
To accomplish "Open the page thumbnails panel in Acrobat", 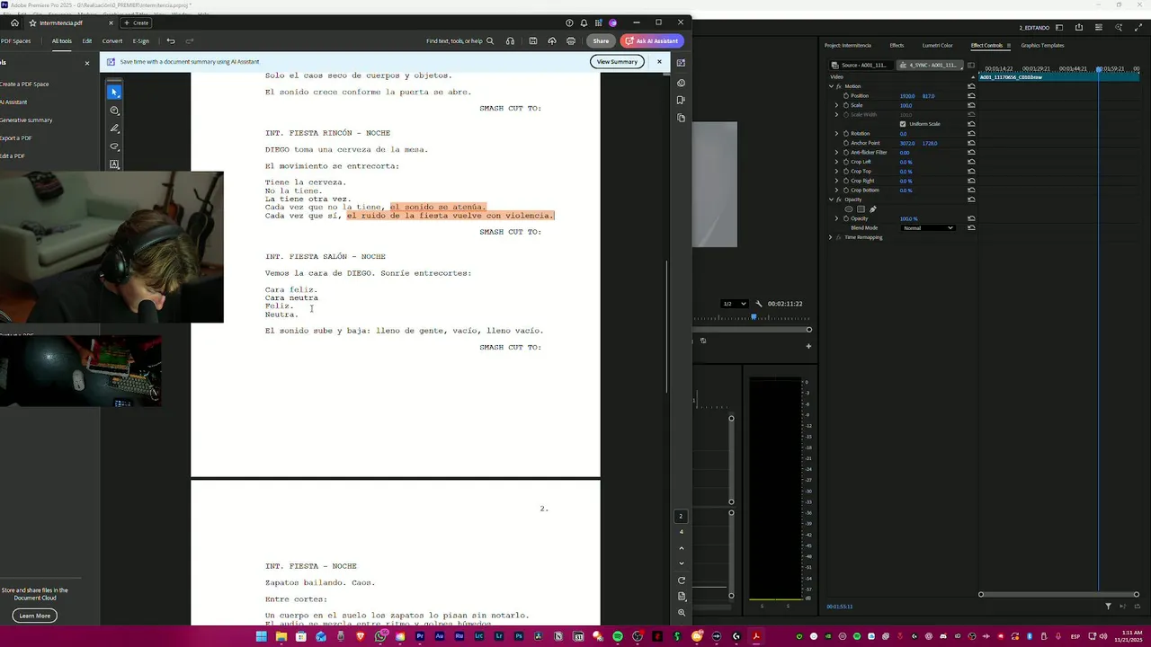I will (x=681, y=118).
